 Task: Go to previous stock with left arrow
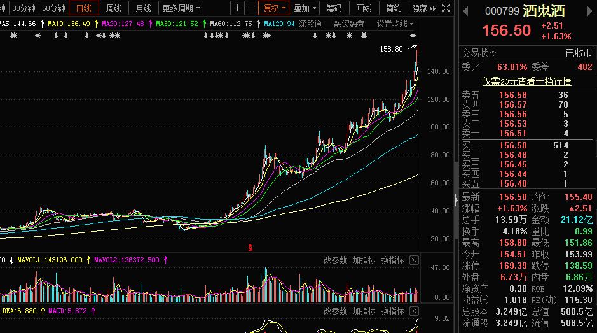(x=465, y=11)
